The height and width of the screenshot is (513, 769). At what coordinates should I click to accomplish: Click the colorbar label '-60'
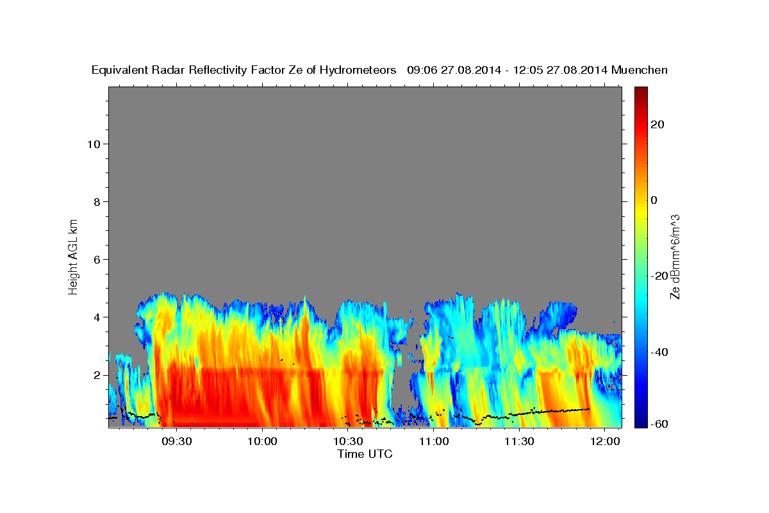pyautogui.click(x=660, y=425)
